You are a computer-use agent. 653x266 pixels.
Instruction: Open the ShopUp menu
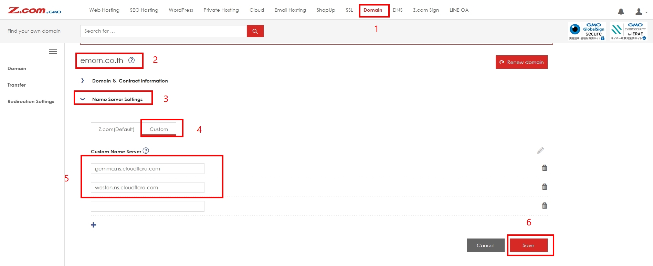tap(326, 10)
